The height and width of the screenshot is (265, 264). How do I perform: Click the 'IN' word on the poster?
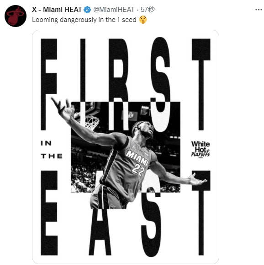[46, 143]
